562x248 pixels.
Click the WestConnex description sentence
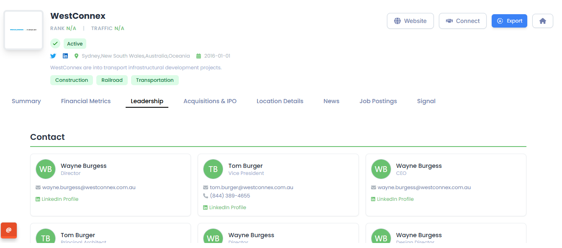tap(136, 68)
